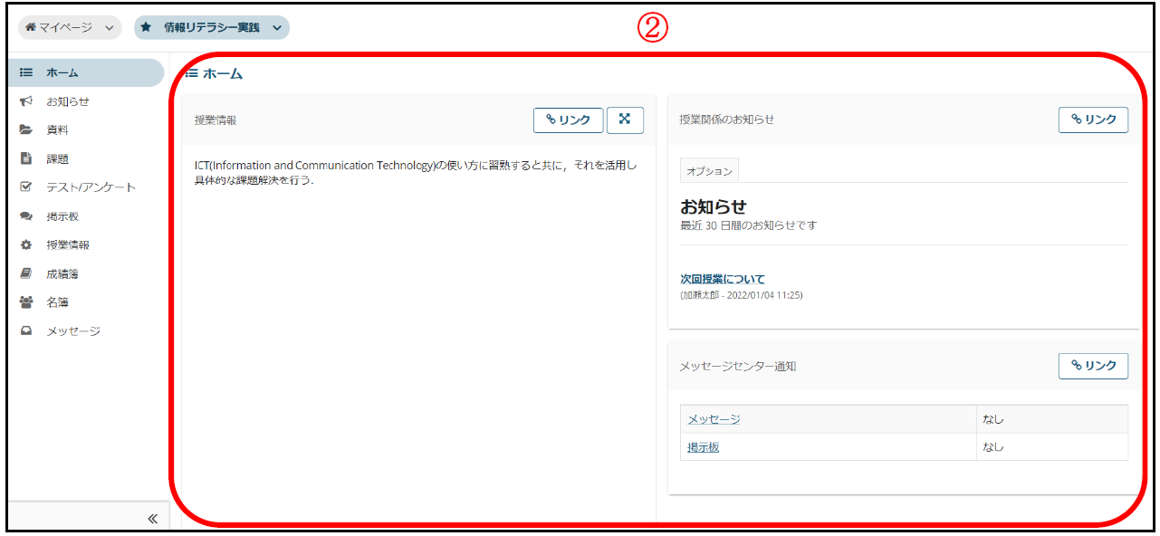Click the ICT course description text
The width and height of the screenshot is (1160, 536).
coord(416,173)
